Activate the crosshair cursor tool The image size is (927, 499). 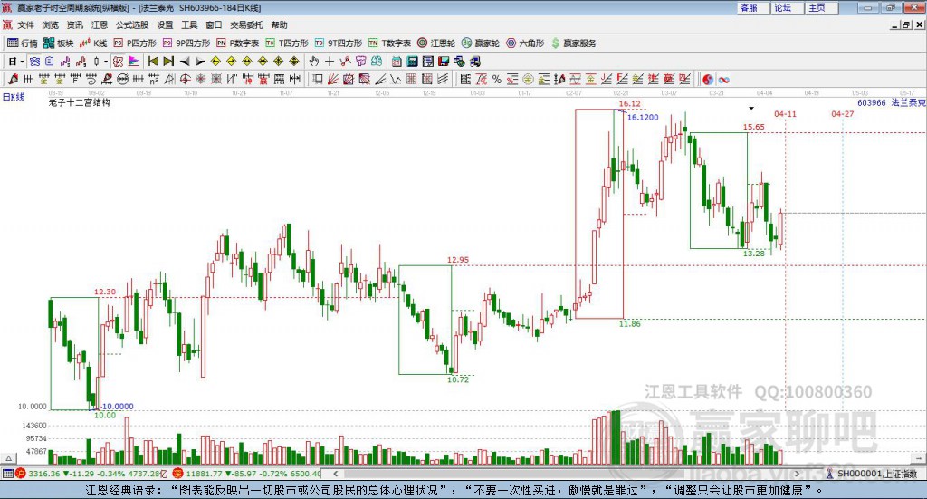point(330,62)
